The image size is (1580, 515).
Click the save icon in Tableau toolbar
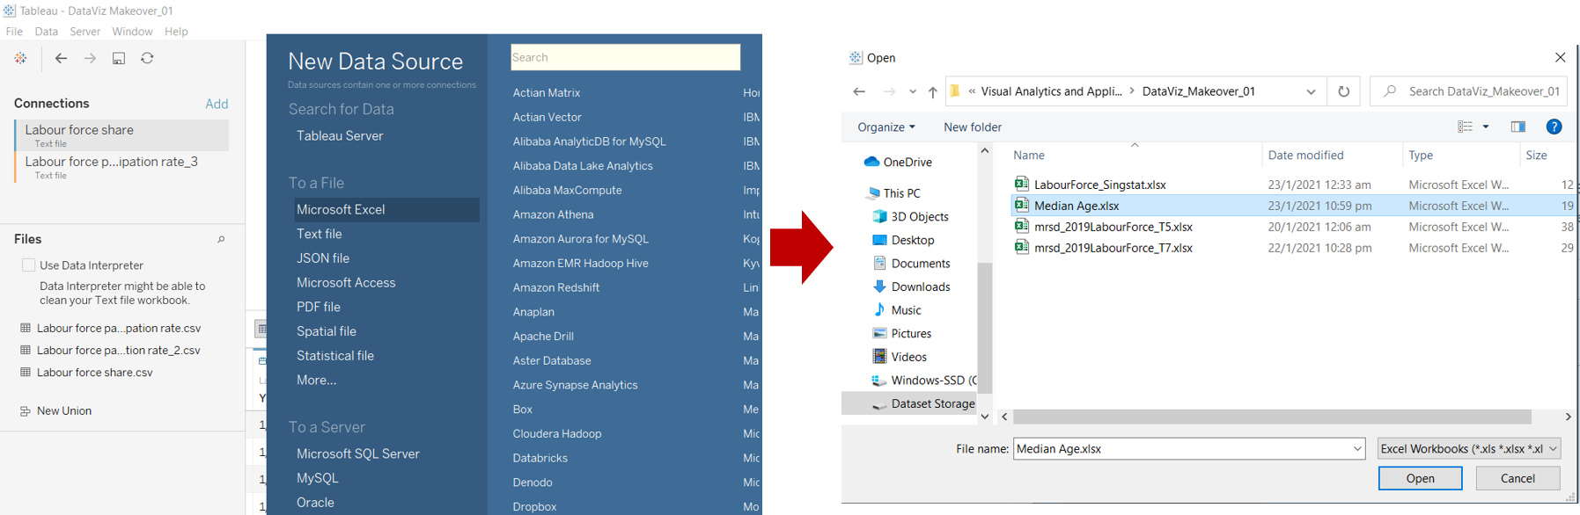coord(119,58)
